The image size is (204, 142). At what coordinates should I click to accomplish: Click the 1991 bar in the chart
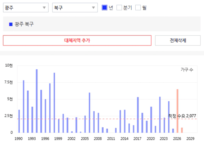click(23, 107)
